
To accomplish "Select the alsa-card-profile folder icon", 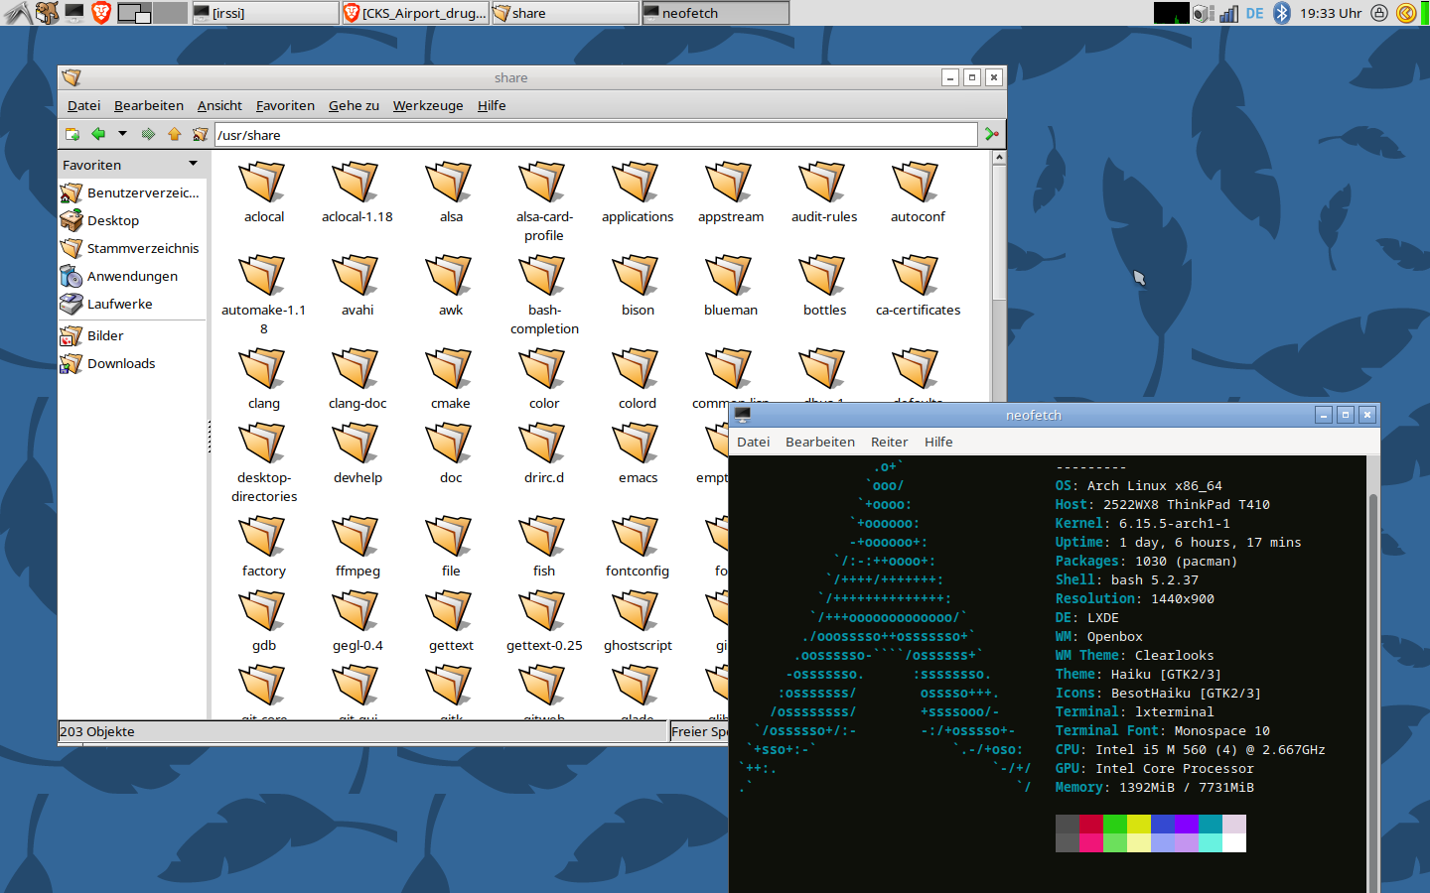I will coord(543,183).
